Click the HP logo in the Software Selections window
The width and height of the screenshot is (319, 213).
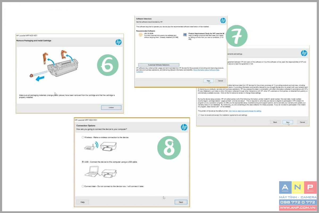point(223,21)
